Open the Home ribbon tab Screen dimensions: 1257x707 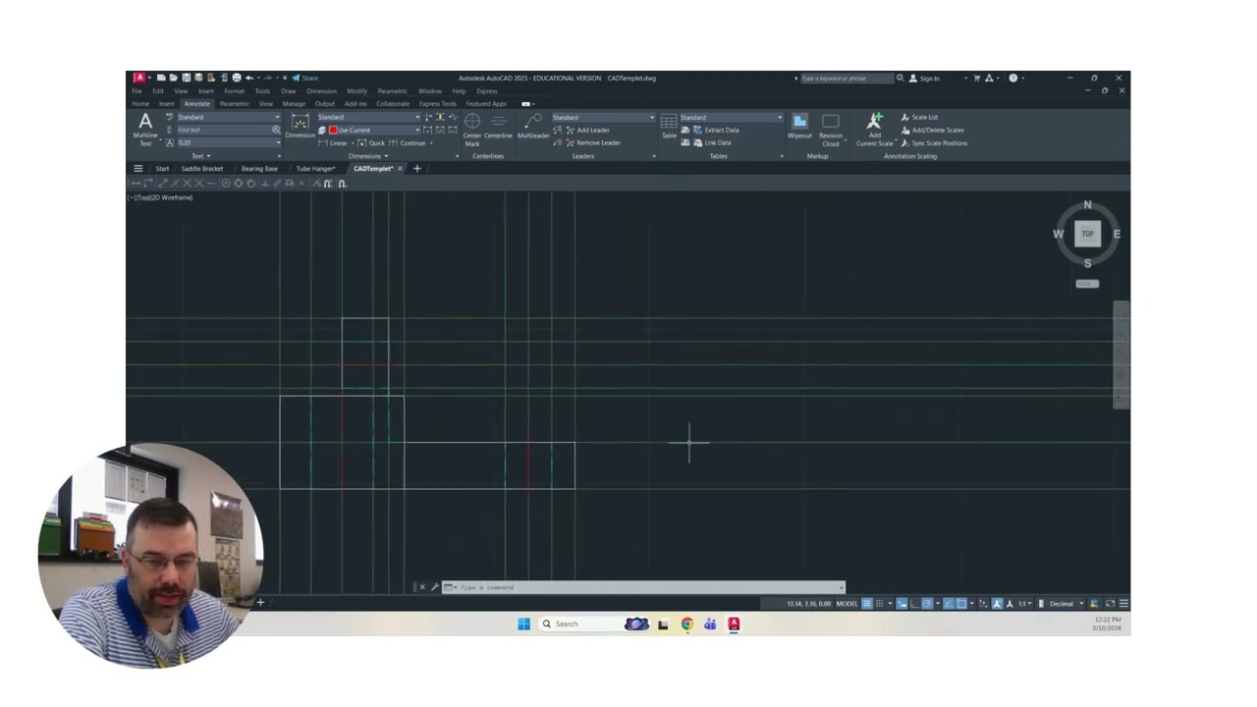click(140, 103)
